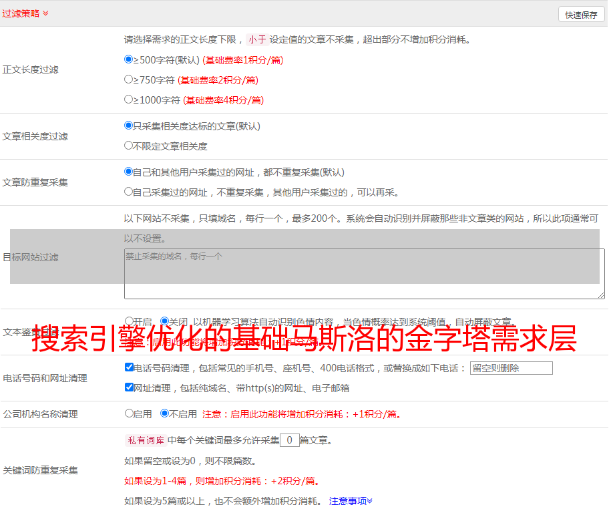
Task: Select ≥500字符 default length option
Action: pyautogui.click(x=129, y=59)
